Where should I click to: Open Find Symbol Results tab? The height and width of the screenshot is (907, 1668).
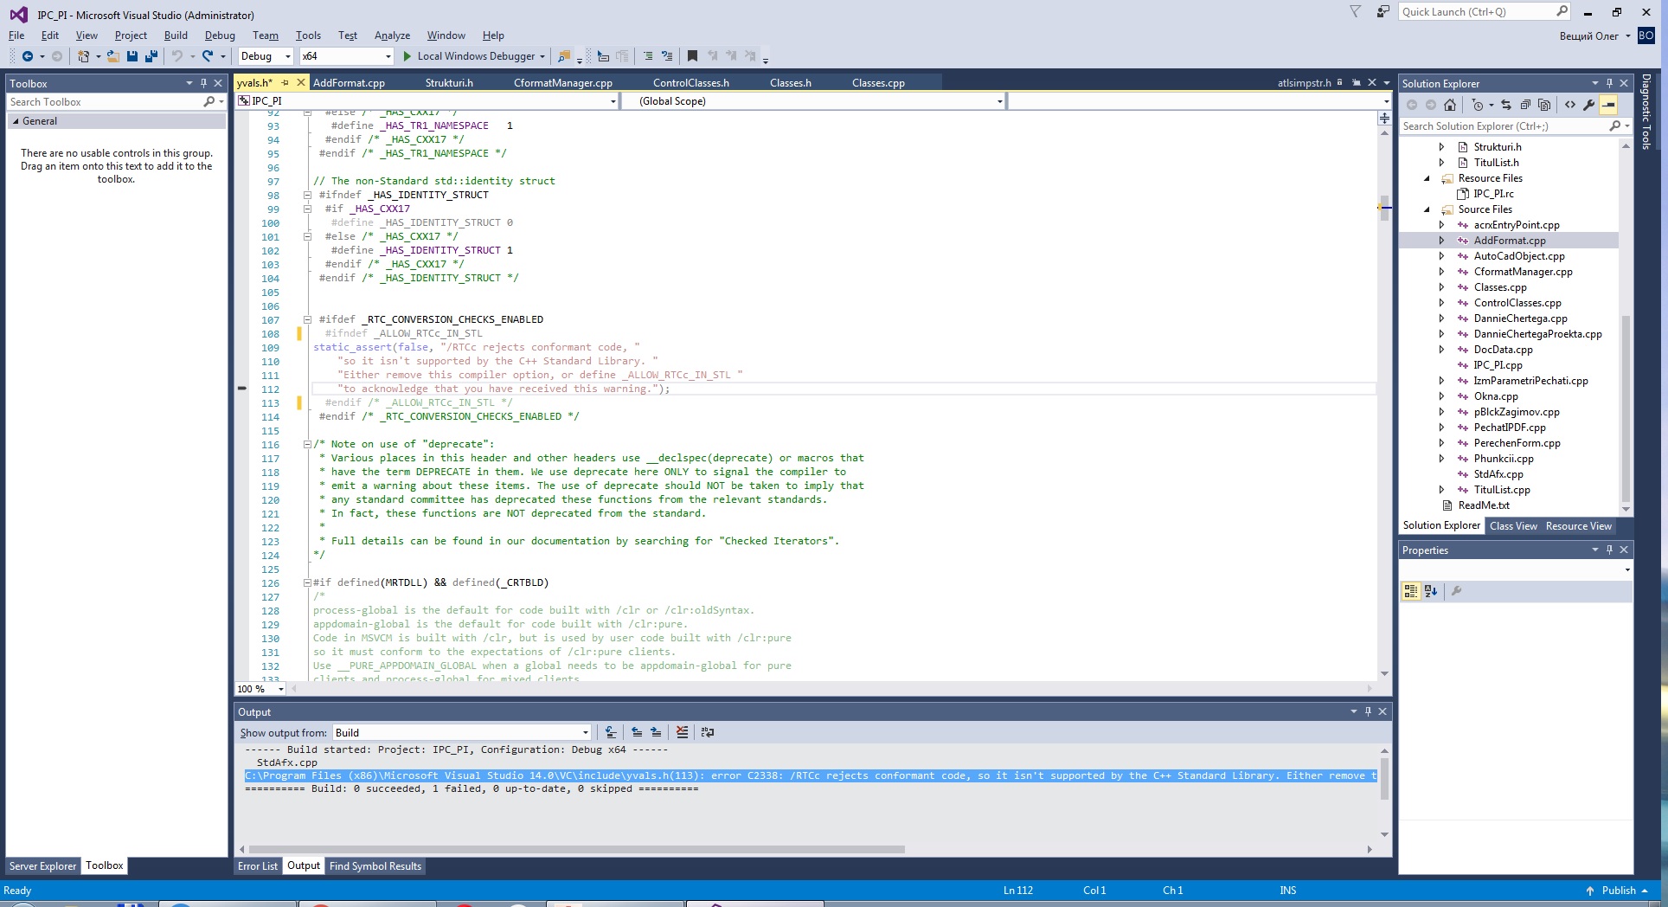[375, 866]
